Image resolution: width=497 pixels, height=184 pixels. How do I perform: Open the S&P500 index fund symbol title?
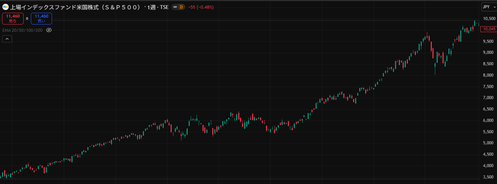click(x=76, y=7)
